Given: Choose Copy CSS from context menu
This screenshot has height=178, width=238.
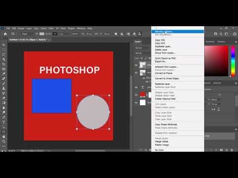Looking at the screenshot, I should pyautogui.click(x=178, y=40).
